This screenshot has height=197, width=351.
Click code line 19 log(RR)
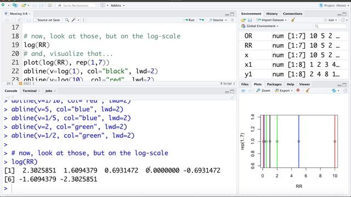click(x=37, y=45)
